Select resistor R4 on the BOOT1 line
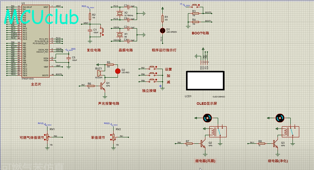Image resolution: width=314 pixels, height=170 pixels. pyautogui.click(x=195, y=22)
